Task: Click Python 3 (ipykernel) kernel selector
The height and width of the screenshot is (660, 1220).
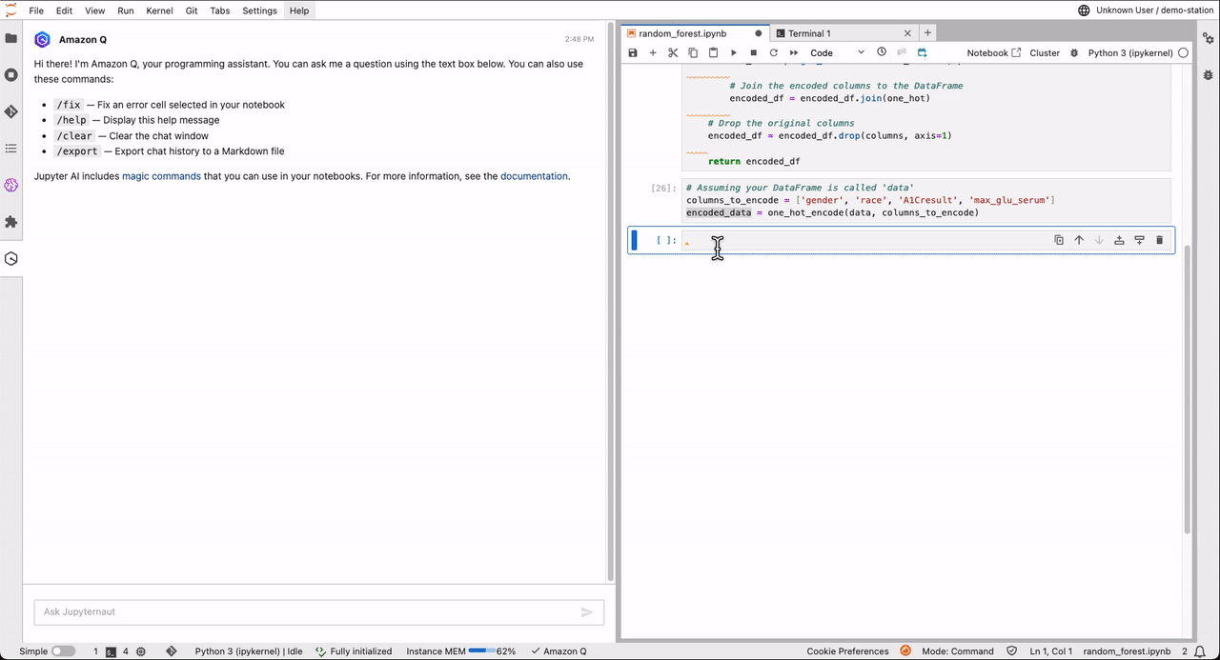Action: pos(1129,53)
